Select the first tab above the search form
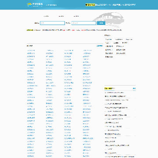 coord(46,16)
